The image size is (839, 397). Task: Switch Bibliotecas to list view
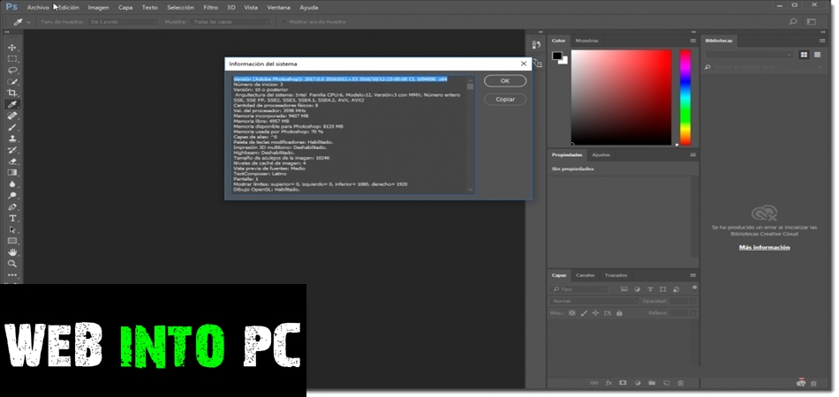(x=817, y=55)
